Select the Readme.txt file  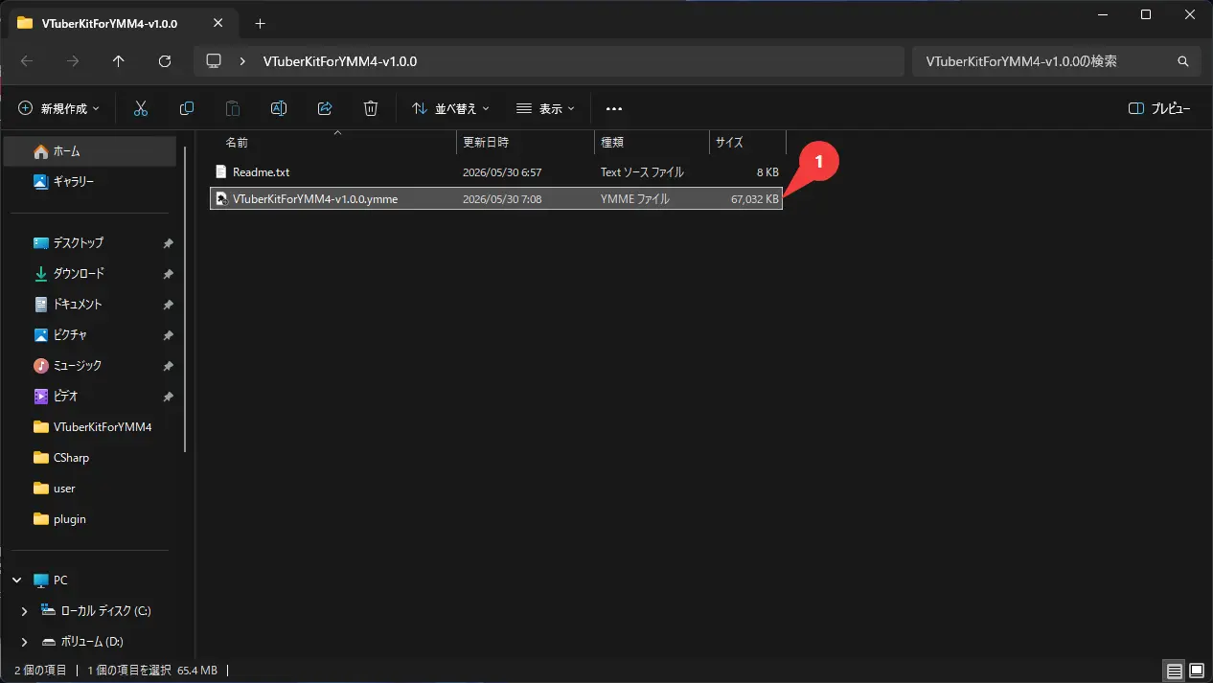pos(496,172)
